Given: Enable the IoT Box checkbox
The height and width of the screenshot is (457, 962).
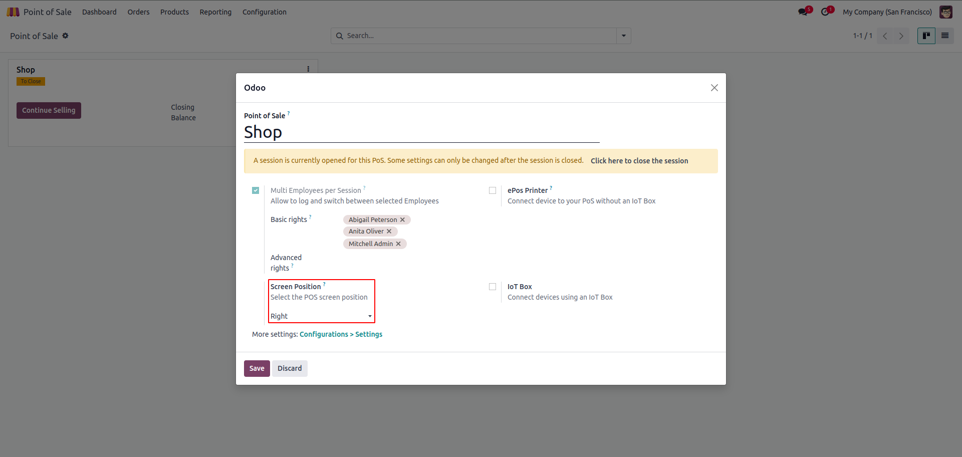Looking at the screenshot, I should click(493, 287).
